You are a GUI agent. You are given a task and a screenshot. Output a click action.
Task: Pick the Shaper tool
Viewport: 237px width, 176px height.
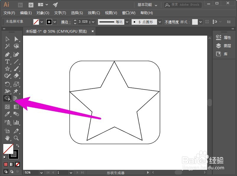[7, 76]
